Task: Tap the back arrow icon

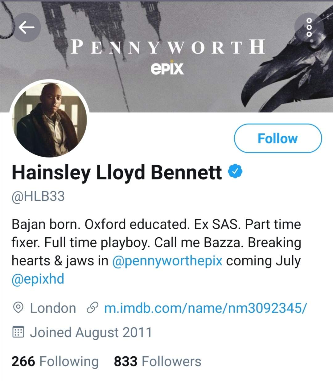Action: point(27,28)
